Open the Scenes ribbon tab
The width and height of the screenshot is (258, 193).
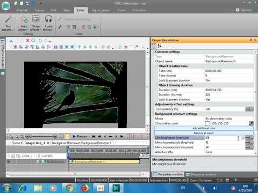click(39, 10)
